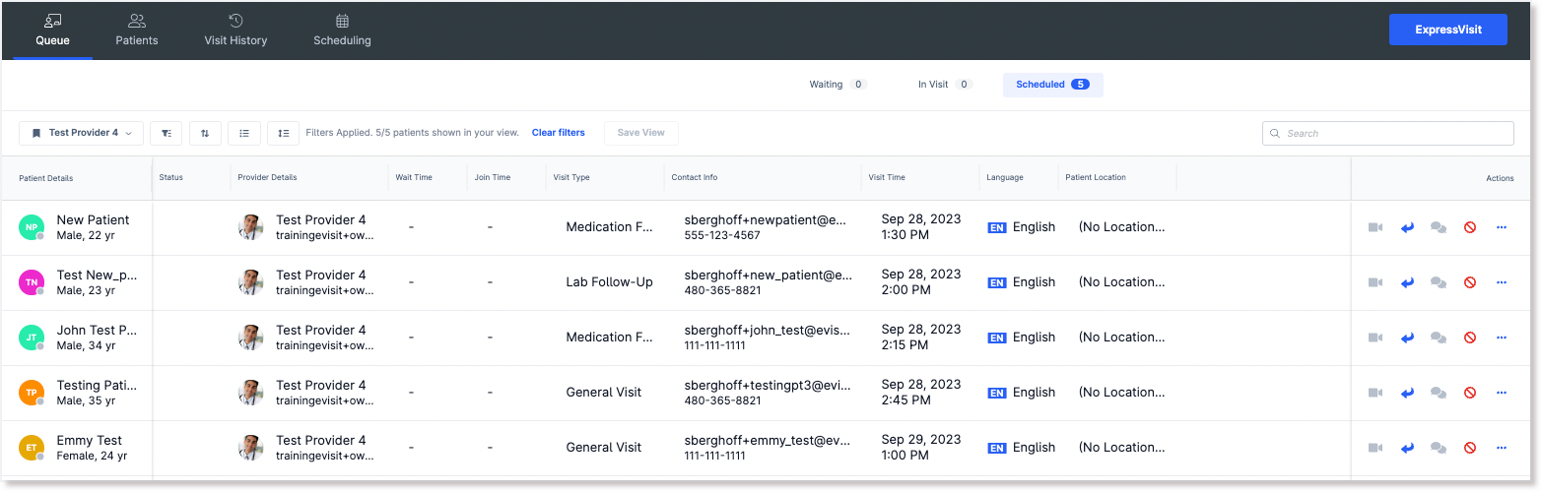Open the Patients tab

click(137, 31)
